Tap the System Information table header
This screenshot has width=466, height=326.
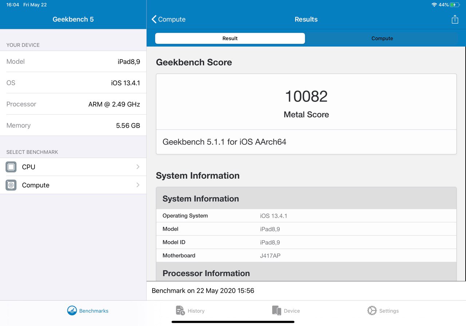coord(306,198)
